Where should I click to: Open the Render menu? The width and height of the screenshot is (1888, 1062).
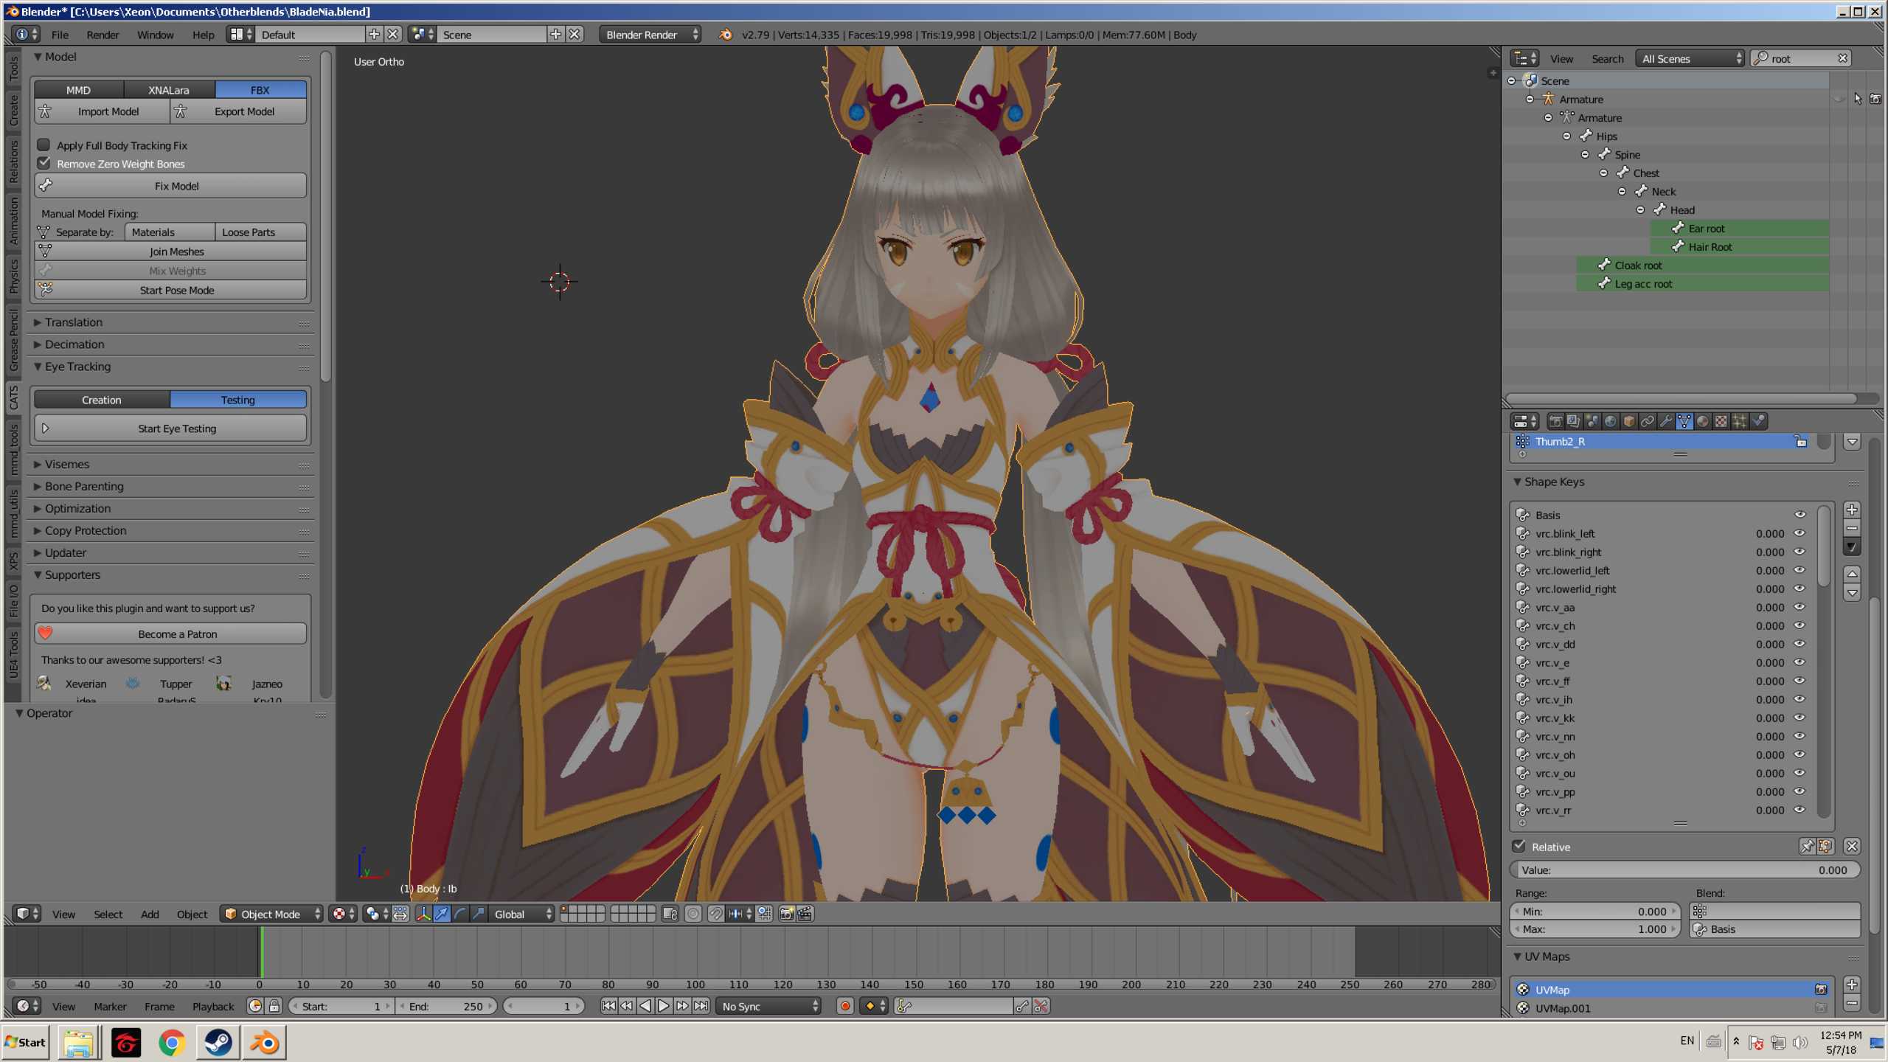[x=103, y=35]
